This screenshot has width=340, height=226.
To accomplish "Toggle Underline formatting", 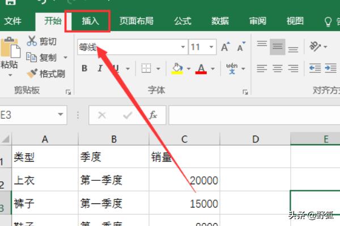I will [116, 68].
